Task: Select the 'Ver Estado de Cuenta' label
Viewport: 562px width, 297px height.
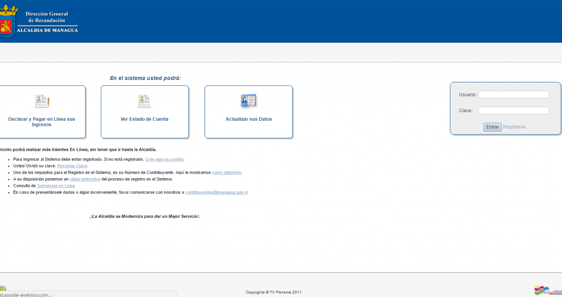Action: coord(145,119)
